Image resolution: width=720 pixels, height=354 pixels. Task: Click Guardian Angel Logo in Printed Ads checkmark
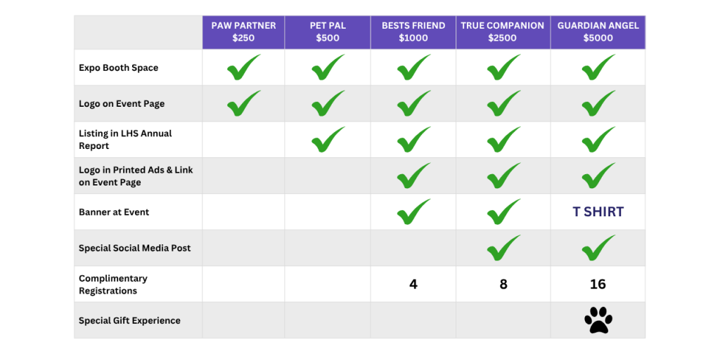coord(598,176)
